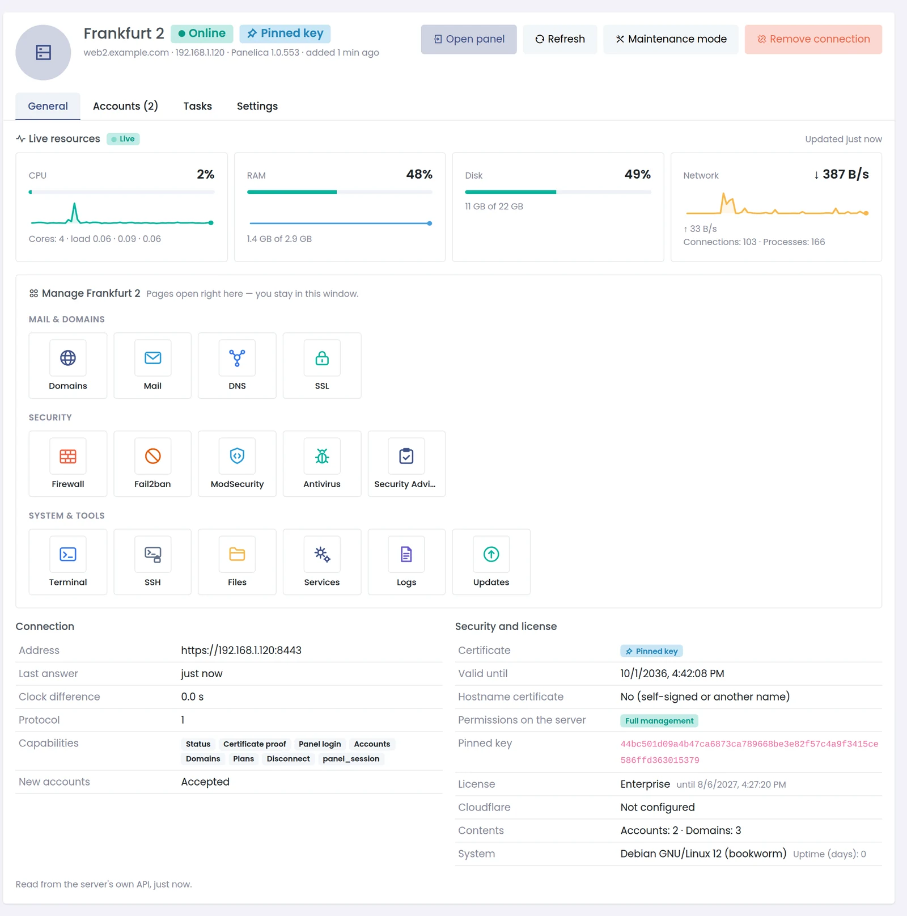This screenshot has width=907, height=916.
Task: Click the Pinned key badge in header
Action: tap(285, 33)
